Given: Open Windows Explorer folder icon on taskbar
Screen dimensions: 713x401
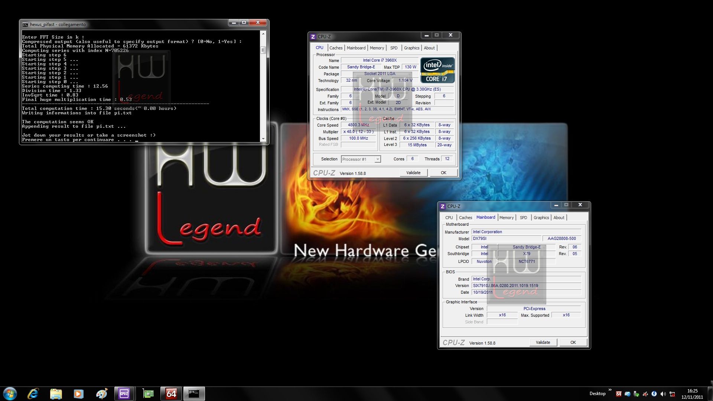Looking at the screenshot, I should coord(56,394).
